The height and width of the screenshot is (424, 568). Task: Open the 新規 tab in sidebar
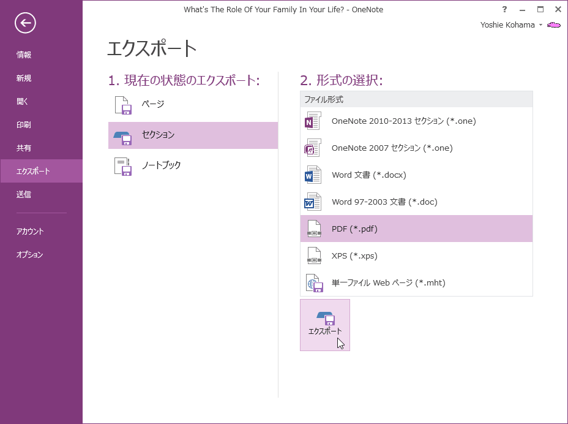click(x=41, y=78)
